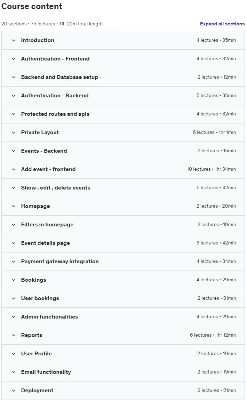Click Expand all sections link
The width and height of the screenshot is (247, 402).
pyautogui.click(x=222, y=24)
